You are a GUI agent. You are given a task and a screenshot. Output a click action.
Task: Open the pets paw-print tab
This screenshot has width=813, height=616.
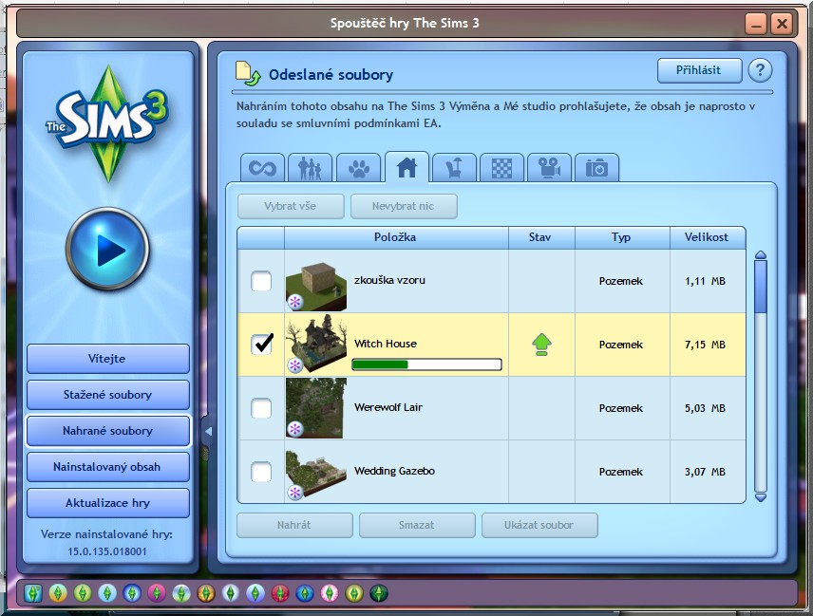358,167
